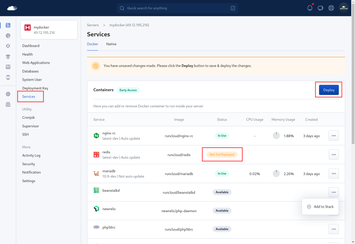Open System User in the sidebar
The width and height of the screenshot is (355, 244).
coord(32,80)
